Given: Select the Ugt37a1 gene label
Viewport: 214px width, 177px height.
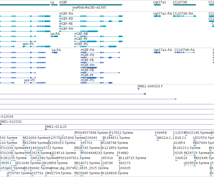Looking at the screenshot, I should click(159, 2).
